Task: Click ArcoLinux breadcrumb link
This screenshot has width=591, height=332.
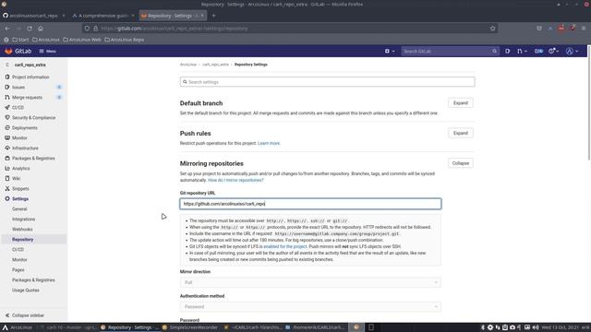Action: pyautogui.click(x=188, y=65)
